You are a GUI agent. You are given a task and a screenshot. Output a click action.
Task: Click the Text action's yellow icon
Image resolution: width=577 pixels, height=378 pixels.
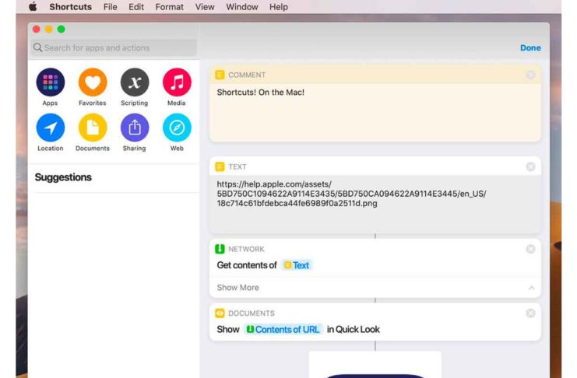click(x=220, y=167)
